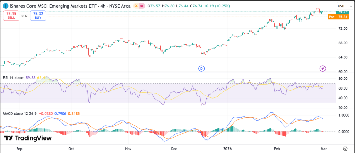This screenshot has width=355, height=153.
Task: Select the MACD close 12 26 9 label
Action: click(x=19, y=113)
